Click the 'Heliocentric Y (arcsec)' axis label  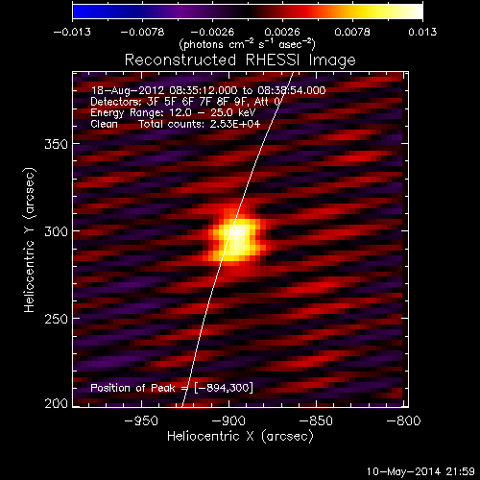(29, 240)
